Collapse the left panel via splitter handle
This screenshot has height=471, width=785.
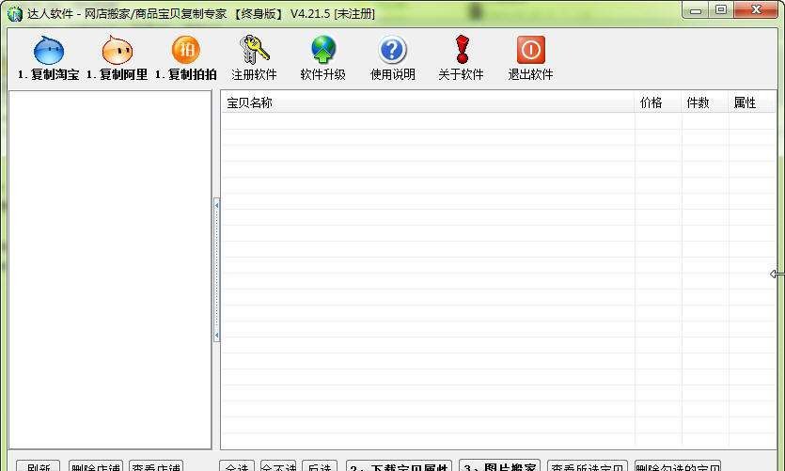(x=217, y=270)
